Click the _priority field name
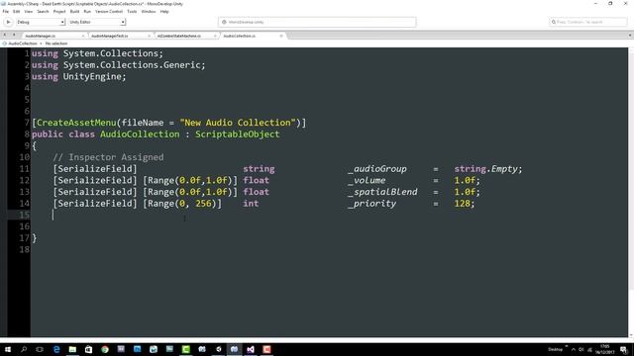The height and width of the screenshot is (356, 634). 372,204
